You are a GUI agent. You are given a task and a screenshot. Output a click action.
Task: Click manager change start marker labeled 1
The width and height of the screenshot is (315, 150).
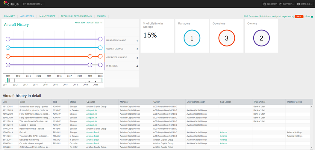8,39
